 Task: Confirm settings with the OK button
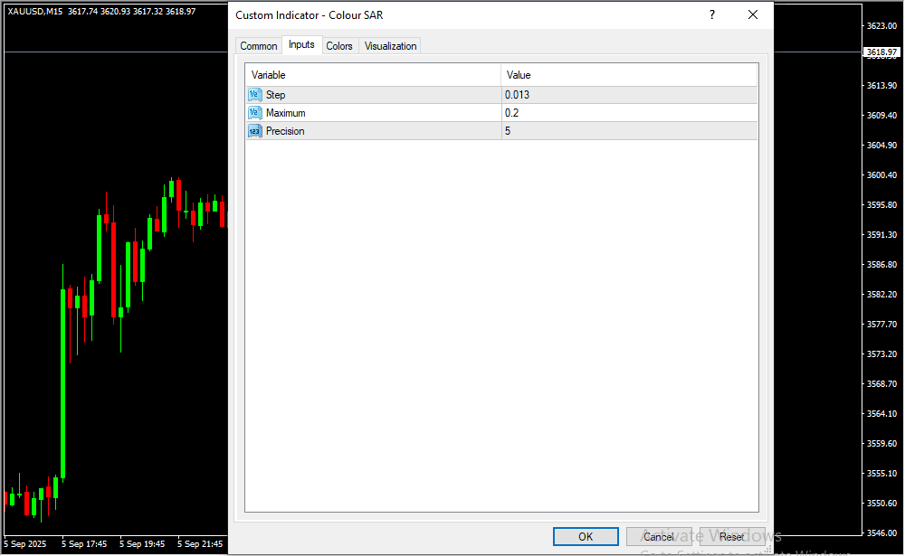click(586, 537)
